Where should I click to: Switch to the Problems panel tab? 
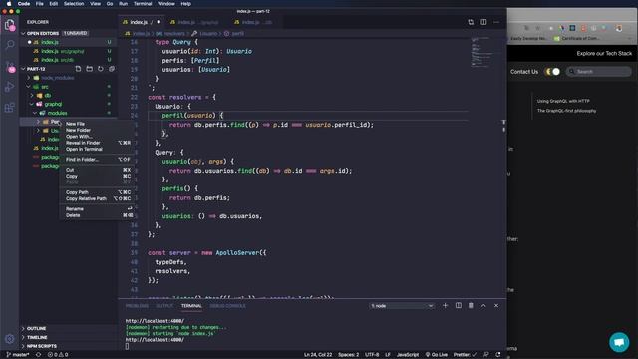pos(137,306)
